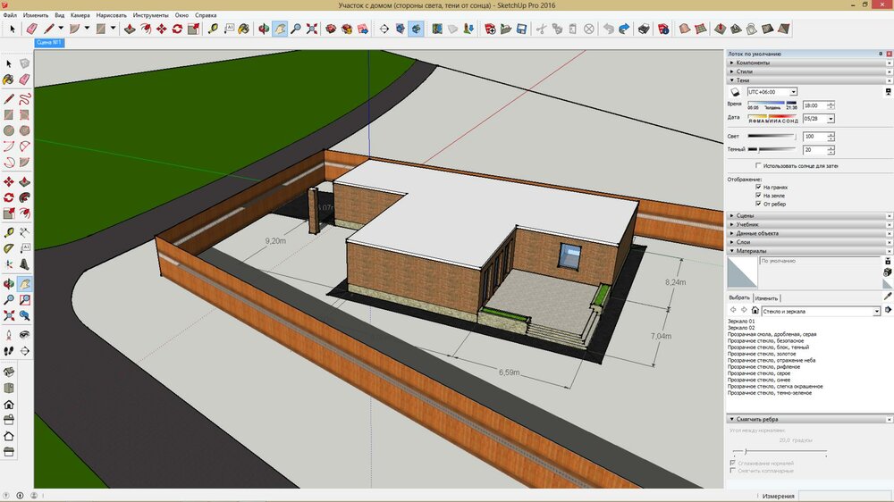Select 'Прозрачное стекло, золотое' material
894x502 pixels.
coord(763,354)
